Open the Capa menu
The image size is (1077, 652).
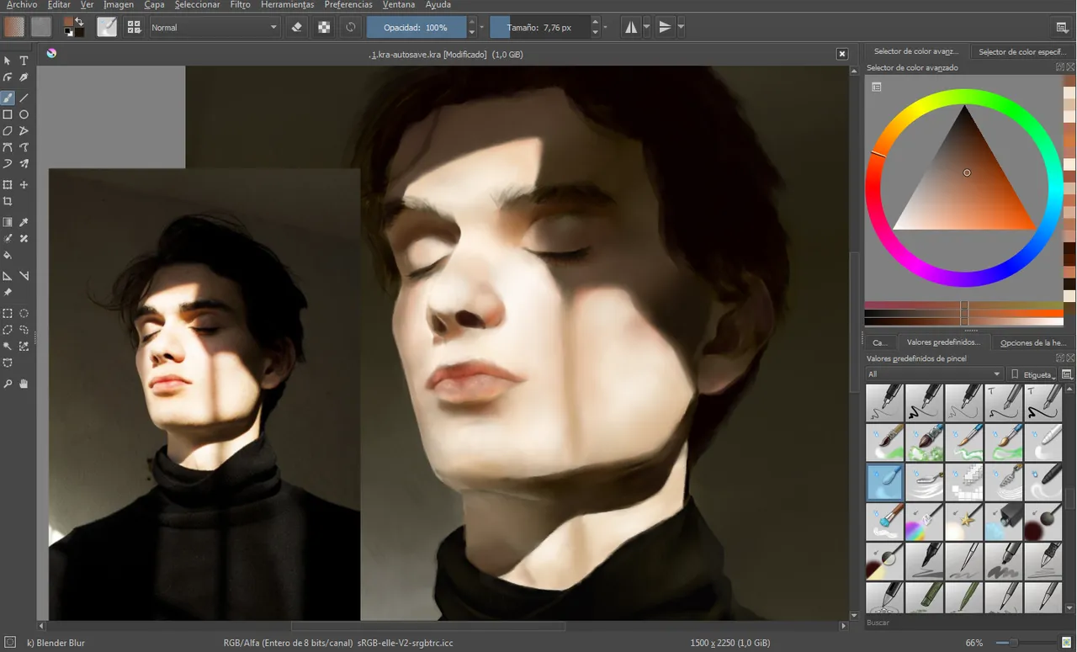(x=154, y=5)
